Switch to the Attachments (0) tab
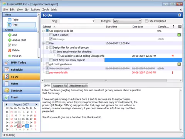The width and height of the screenshot is (185, 139). (x=78, y=86)
